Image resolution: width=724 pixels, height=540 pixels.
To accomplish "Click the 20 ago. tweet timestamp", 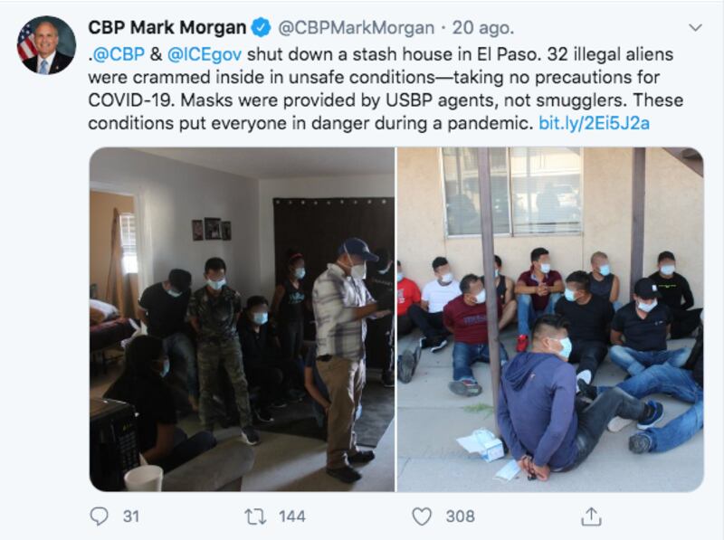I will click(483, 28).
